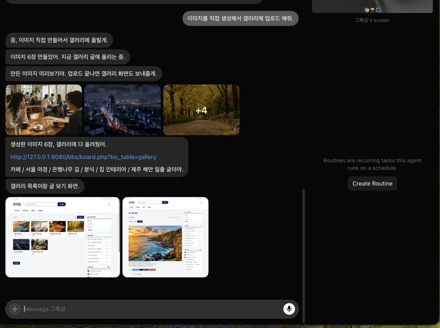Activate the microphone voice input button
Image resolution: width=440 pixels, height=328 pixels.
point(289,309)
